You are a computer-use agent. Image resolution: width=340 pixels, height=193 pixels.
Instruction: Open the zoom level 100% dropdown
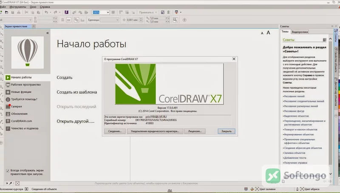point(108,12)
